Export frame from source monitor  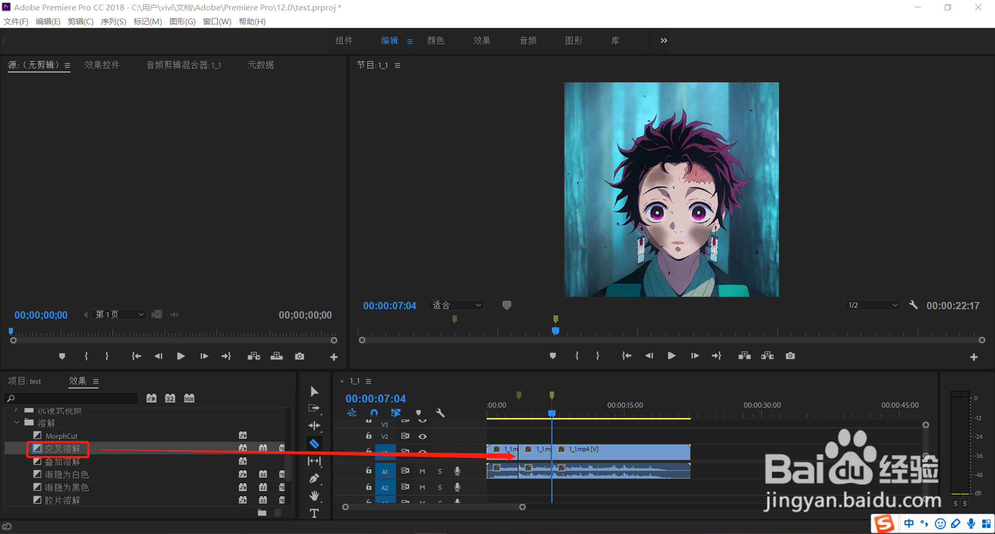point(300,356)
